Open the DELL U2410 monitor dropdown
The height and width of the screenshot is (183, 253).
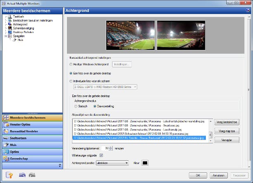pos(105,87)
